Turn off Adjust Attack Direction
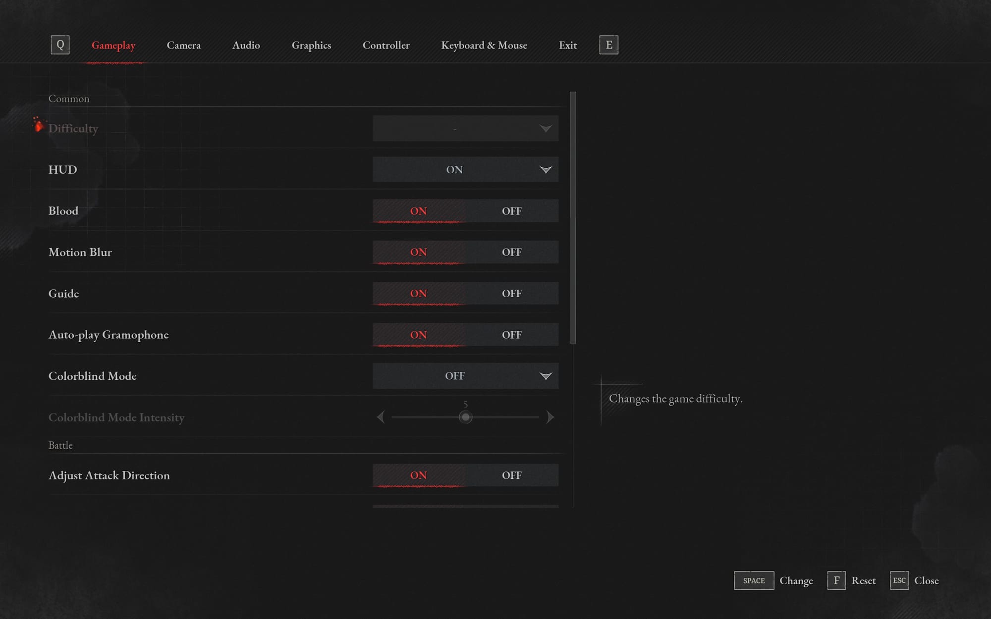991x619 pixels. point(511,475)
